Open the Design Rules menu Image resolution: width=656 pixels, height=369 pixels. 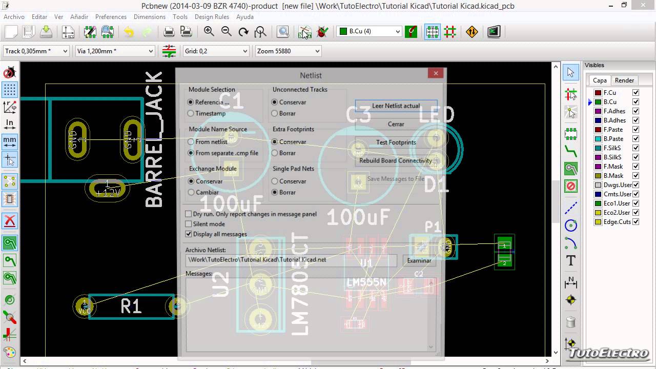coord(212,17)
